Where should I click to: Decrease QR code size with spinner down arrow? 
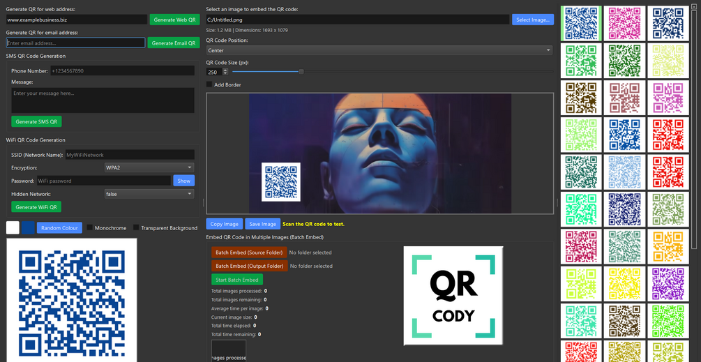pos(225,74)
